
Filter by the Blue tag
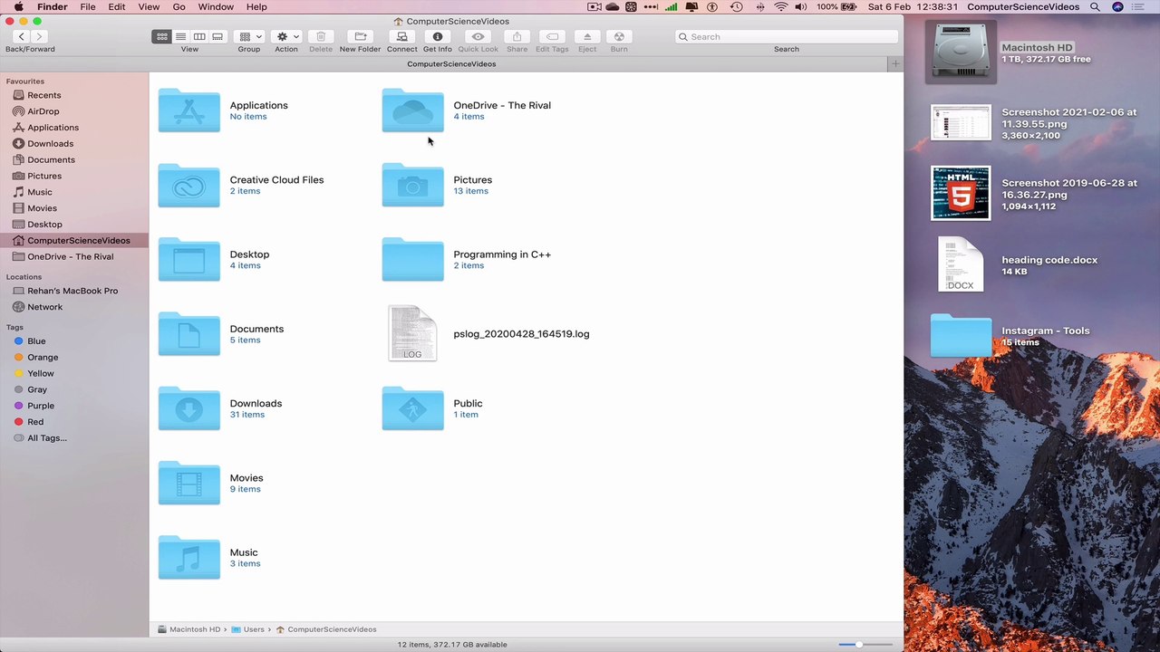(x=36, y=341)
